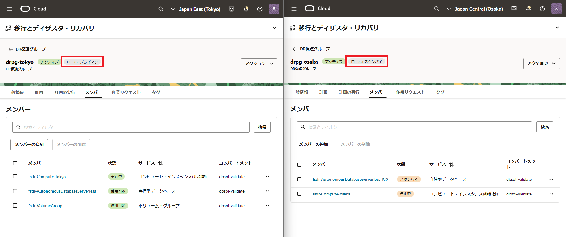
Task: Click 実行中 status of fsdr-Compute-tokyo
Action: [x=116, y=177]
